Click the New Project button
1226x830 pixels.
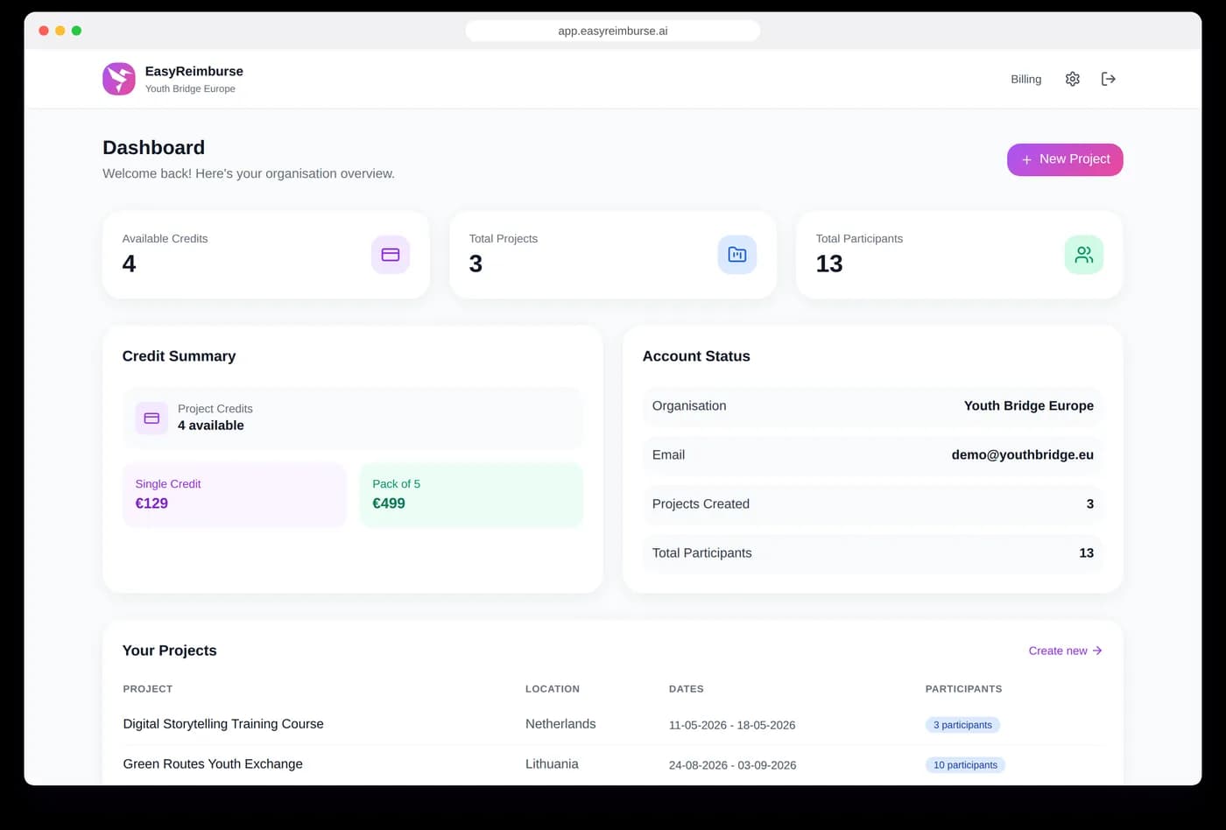pos(1065,159)
